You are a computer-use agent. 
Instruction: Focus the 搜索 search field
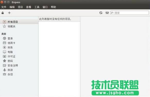(130, 13)
